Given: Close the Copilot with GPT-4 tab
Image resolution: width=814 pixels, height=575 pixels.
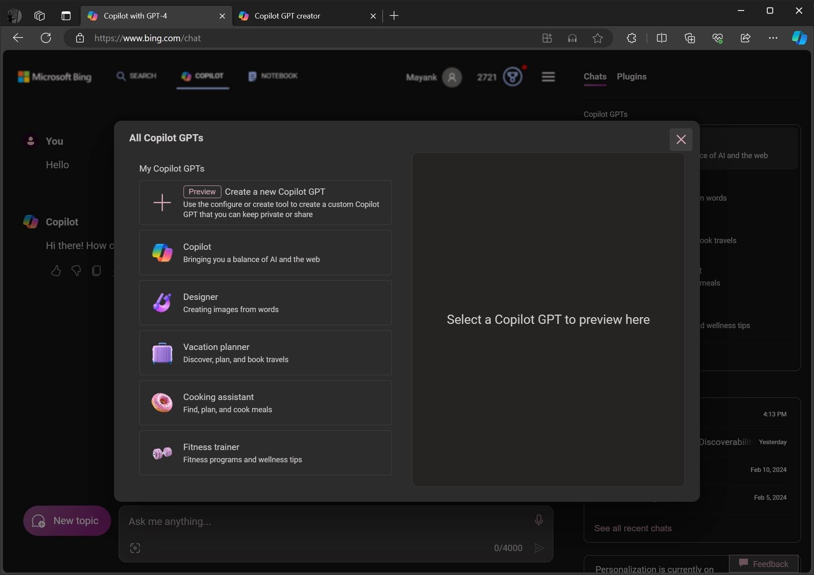Looking at the screenshot, I should [222, 16].
